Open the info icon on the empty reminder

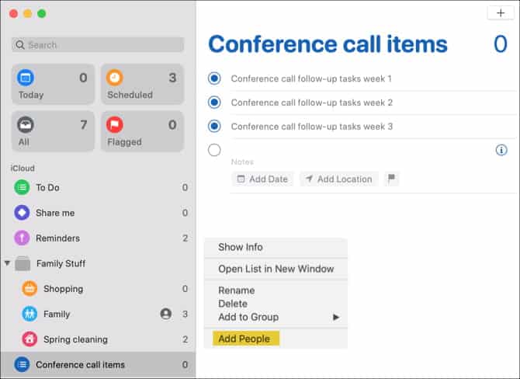(501, 150)
